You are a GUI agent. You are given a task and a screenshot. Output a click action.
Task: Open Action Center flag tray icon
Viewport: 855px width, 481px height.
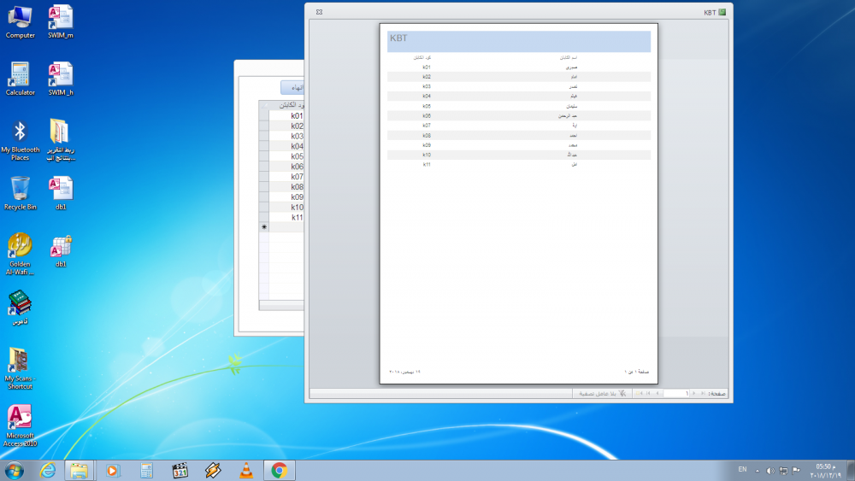[x=796, y=471]
